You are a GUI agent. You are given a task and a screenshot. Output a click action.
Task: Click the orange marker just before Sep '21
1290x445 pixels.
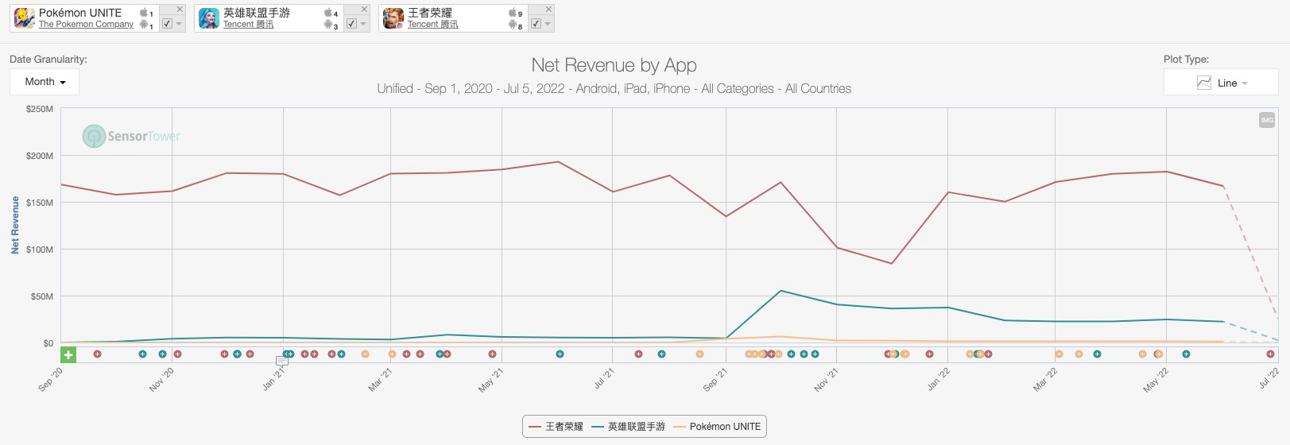pyautogui.click(x=699, y=354)
